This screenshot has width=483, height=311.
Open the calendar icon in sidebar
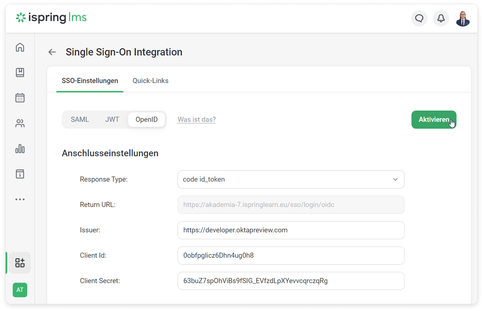tap(20, 98)
